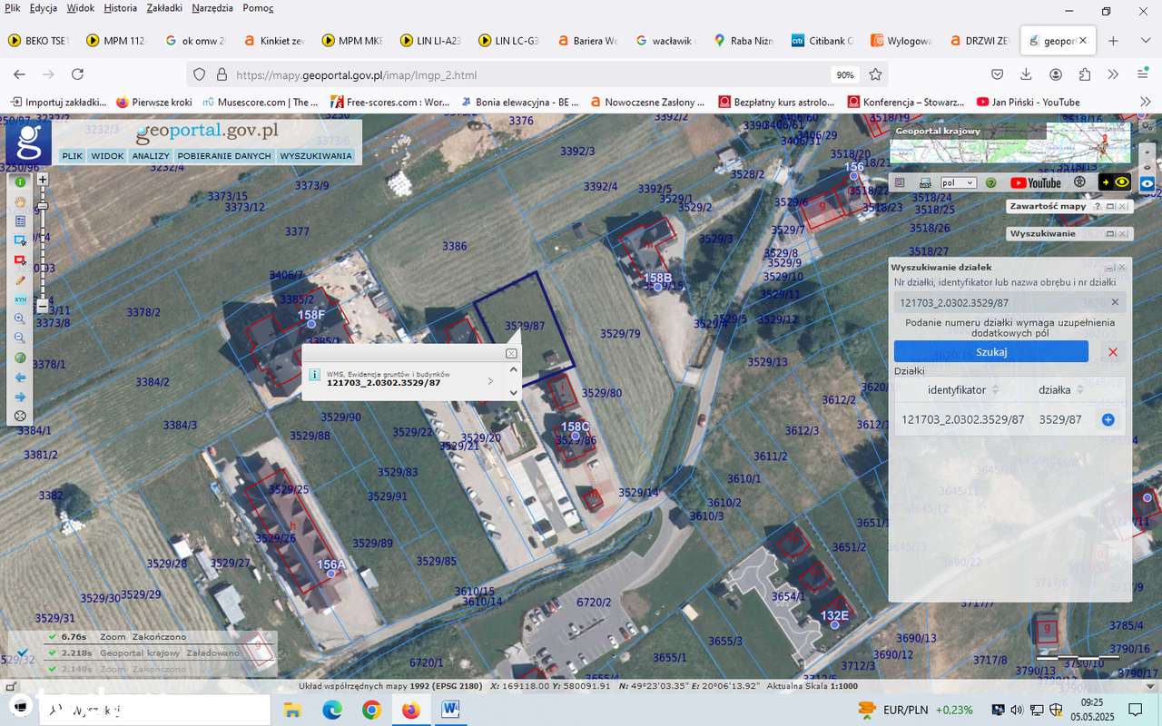The width and height of the screenshot is (1162, 726).
Task: Open the XYH coordinates tool
Action: [x=20, y=299]
